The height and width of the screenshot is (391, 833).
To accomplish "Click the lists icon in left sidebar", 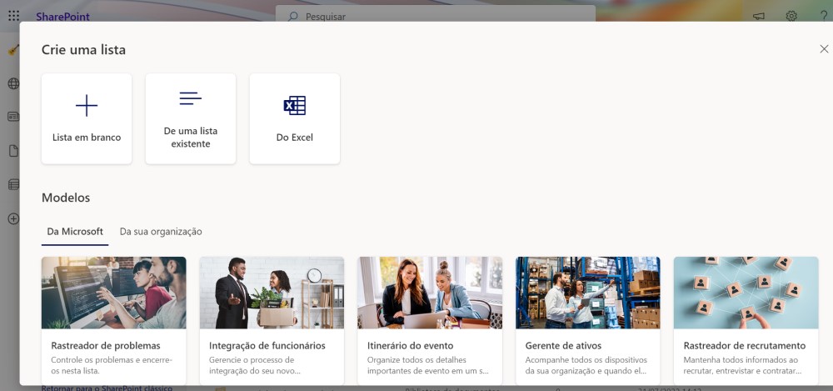I will click(13, 184).
